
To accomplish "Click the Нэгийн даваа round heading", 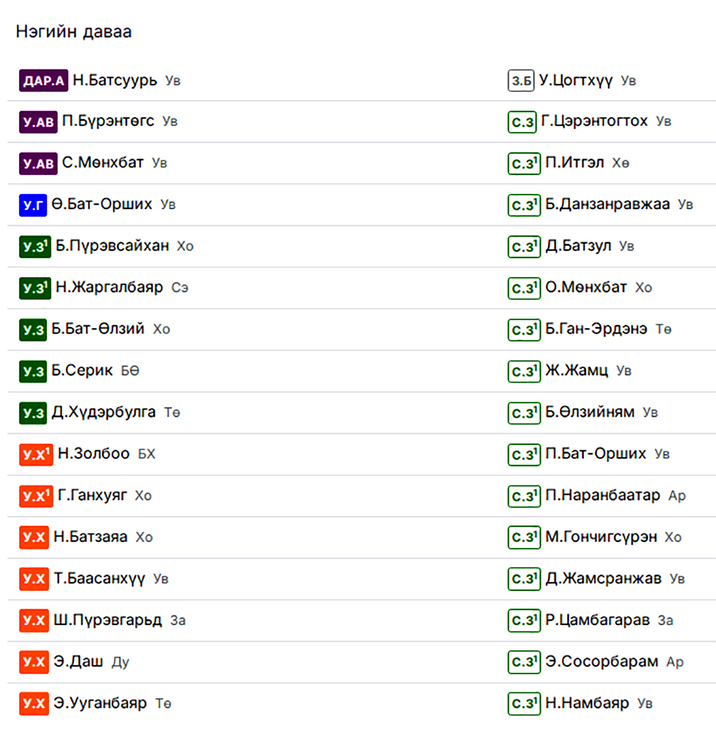I will point(74,32).
